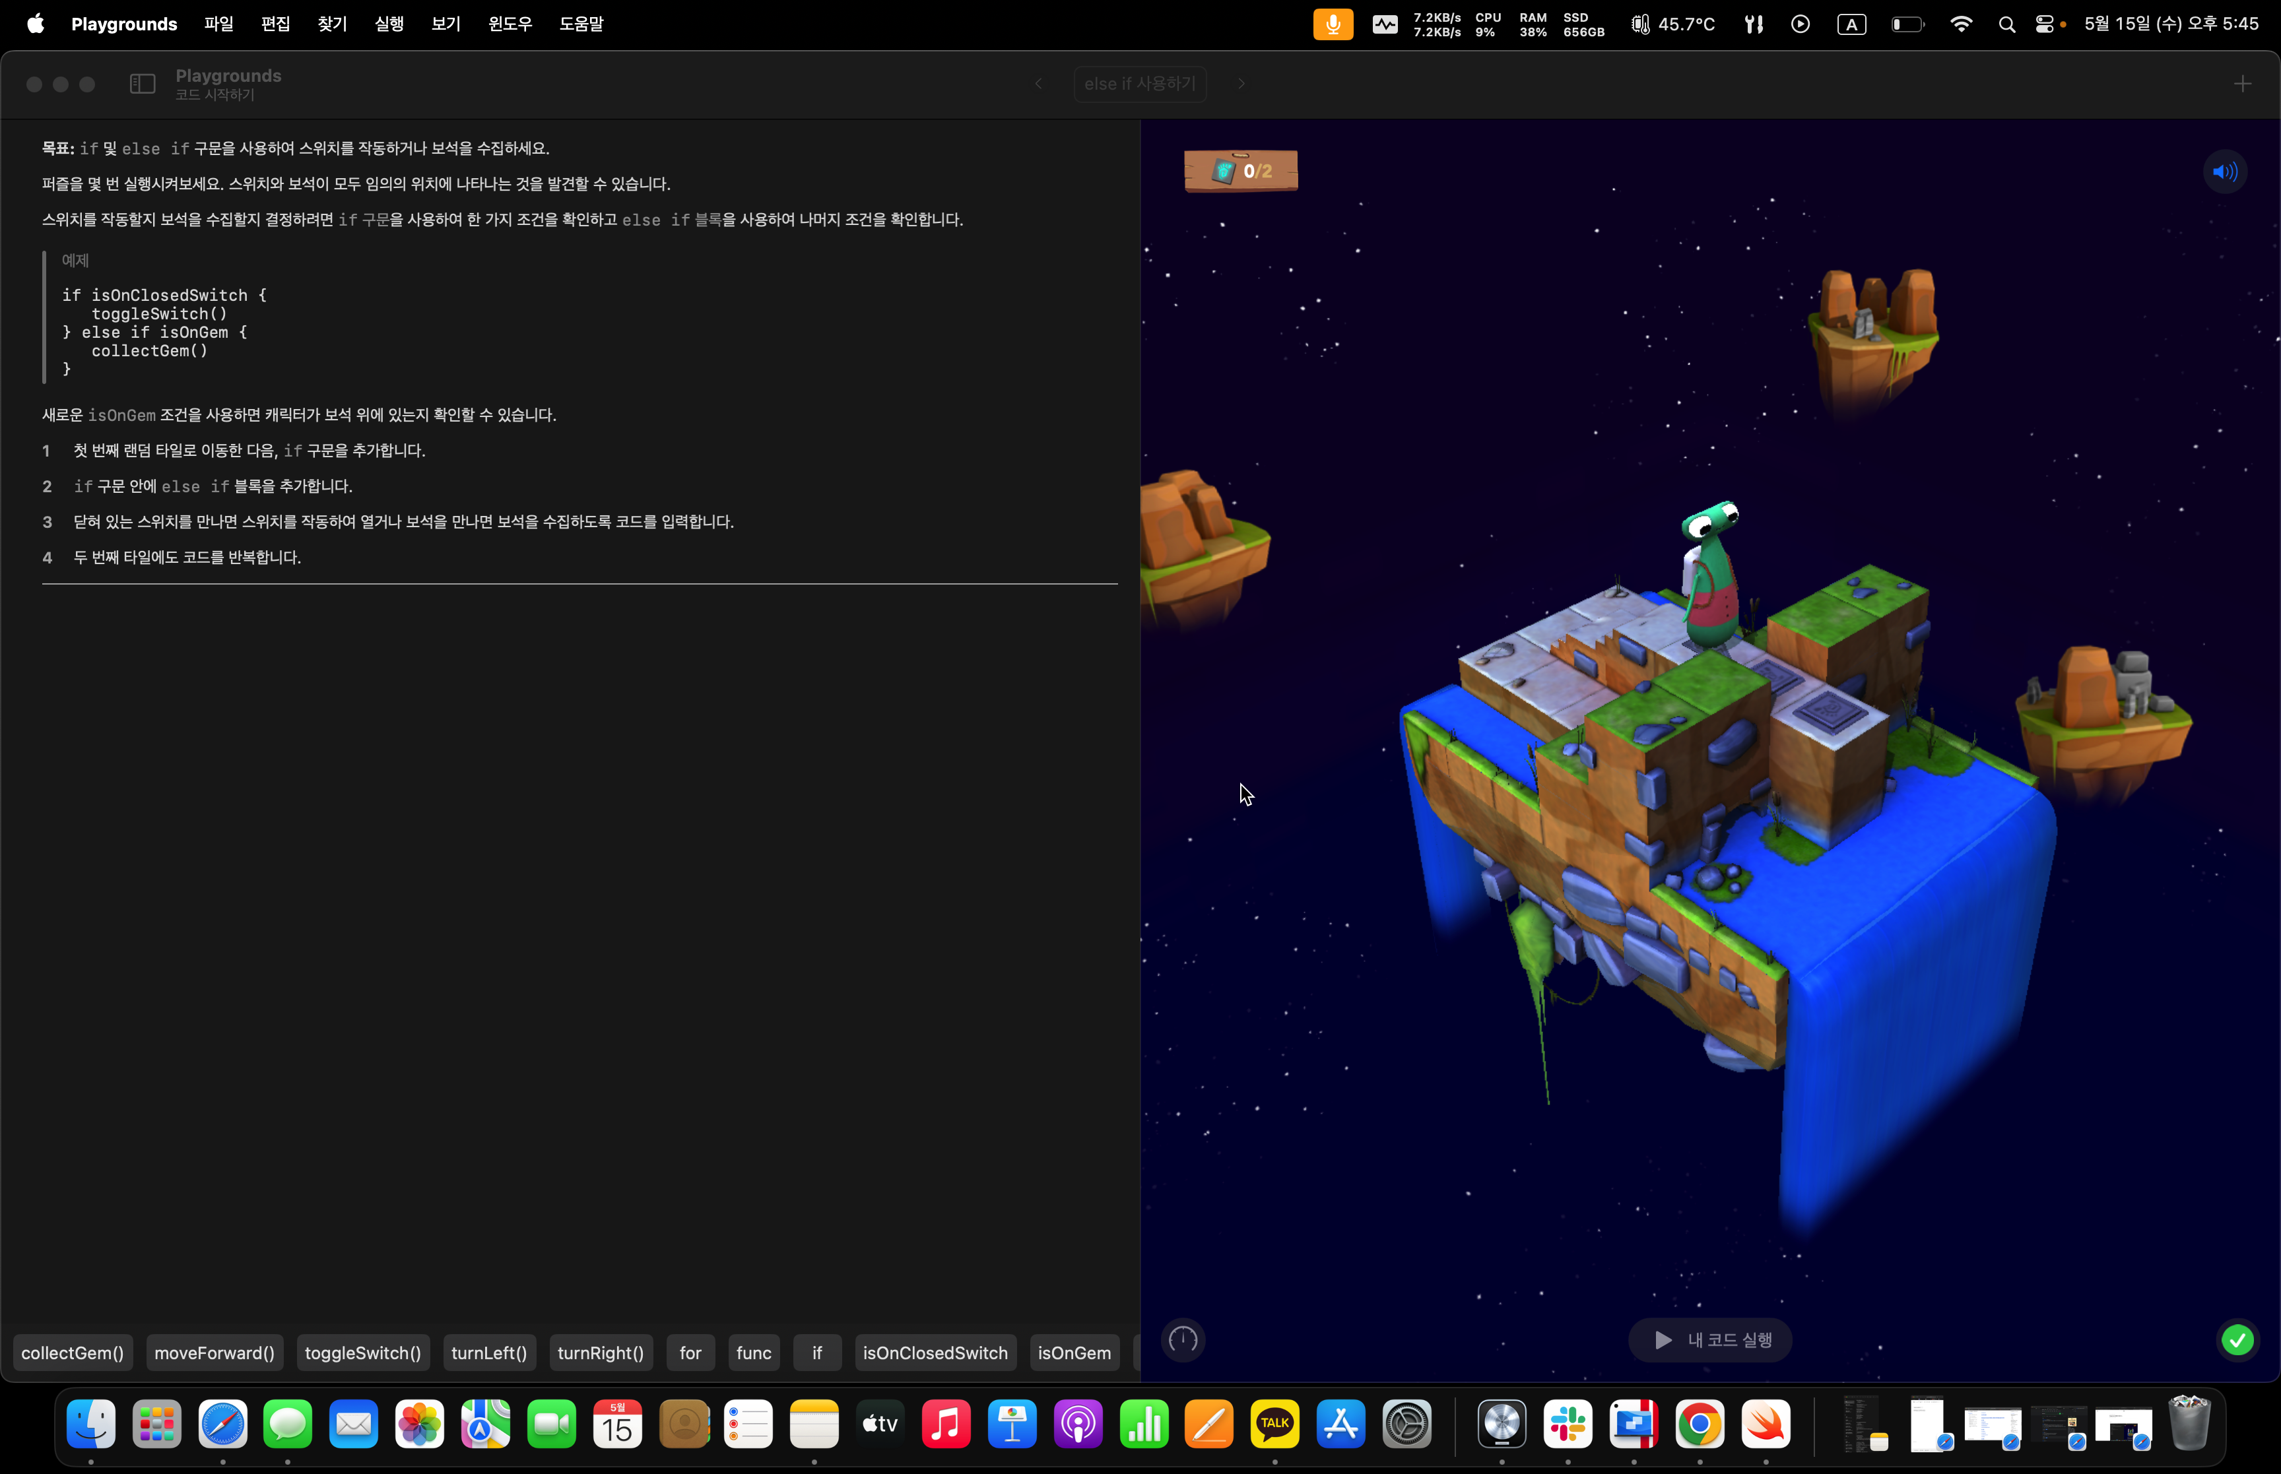Insert the 'for' keyword suggestion

tap(690, 1353)
